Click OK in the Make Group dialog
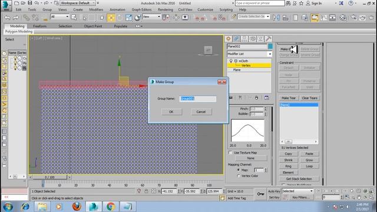Screen dimensions: 377x212 click(x=171, y=112)
